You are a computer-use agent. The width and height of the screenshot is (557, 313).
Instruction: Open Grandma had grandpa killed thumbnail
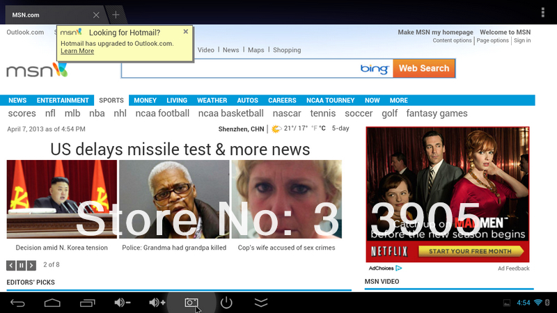click(174, 199)
